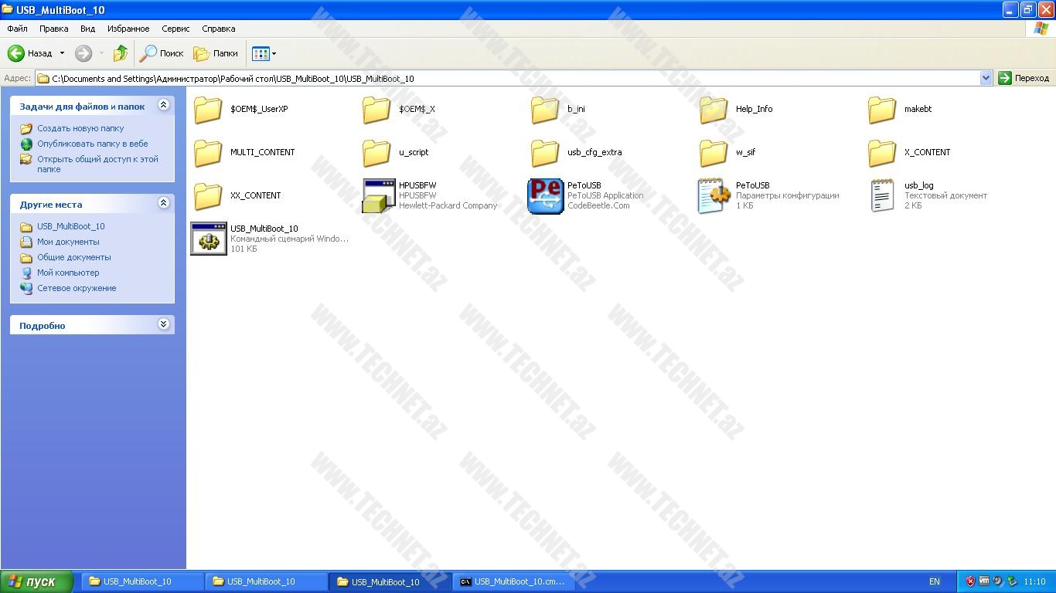1056x593 pixels.
Task: Open the PeToUSB configuration settings file
Action: (714, 195)
